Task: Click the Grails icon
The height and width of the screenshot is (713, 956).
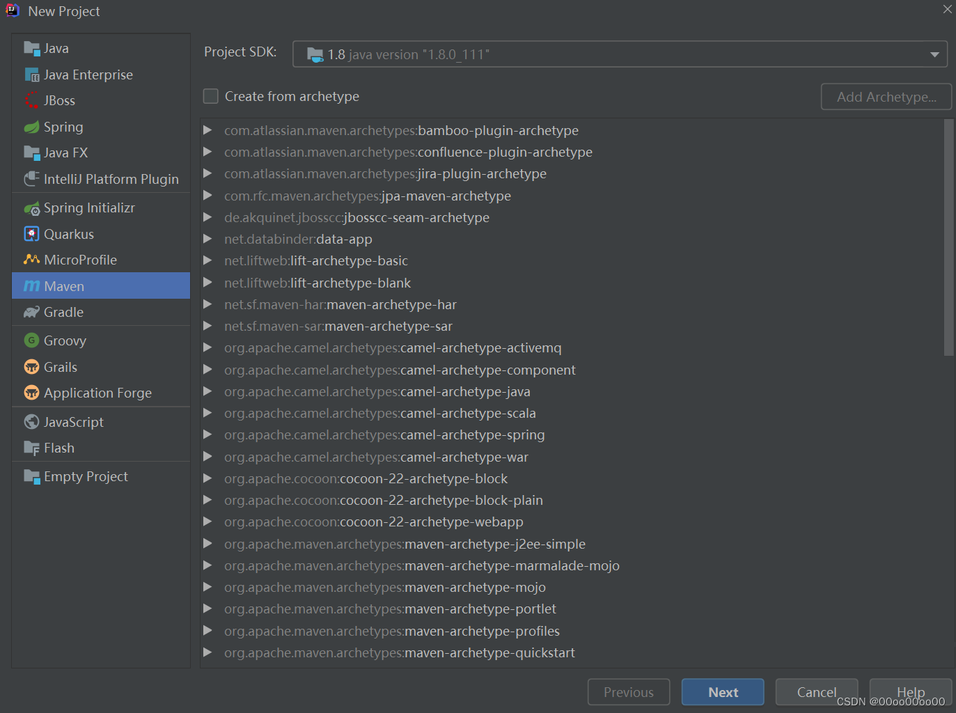Action: click(31, 367)
